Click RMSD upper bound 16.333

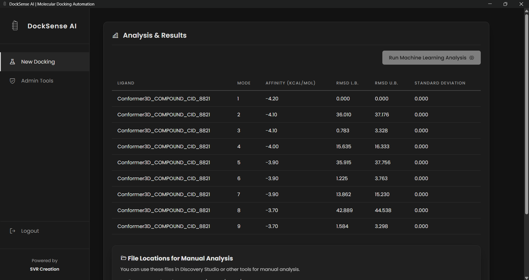[x=382, y=147]
